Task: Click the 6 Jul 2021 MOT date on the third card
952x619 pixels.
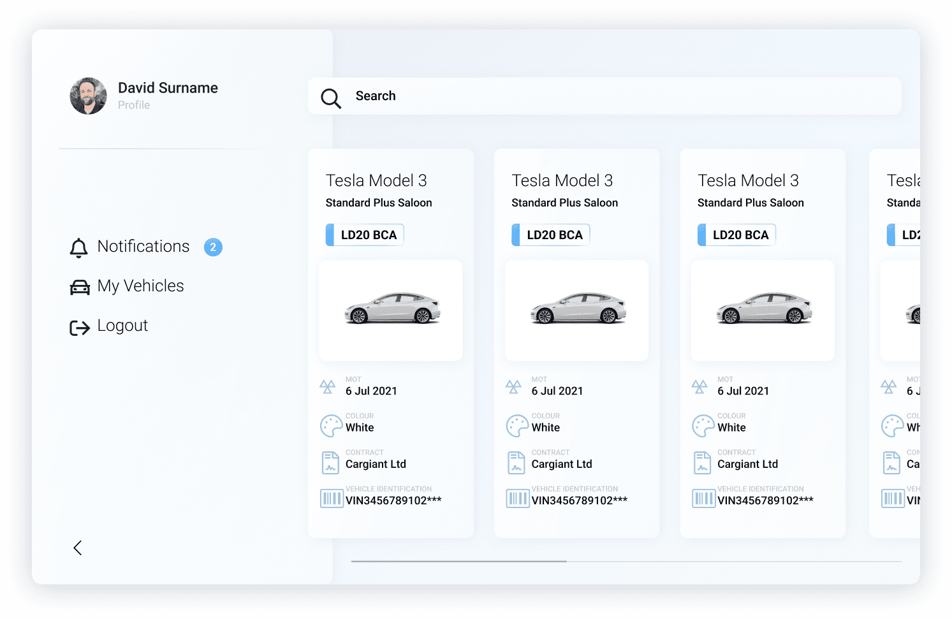Action: pos(743,391)
